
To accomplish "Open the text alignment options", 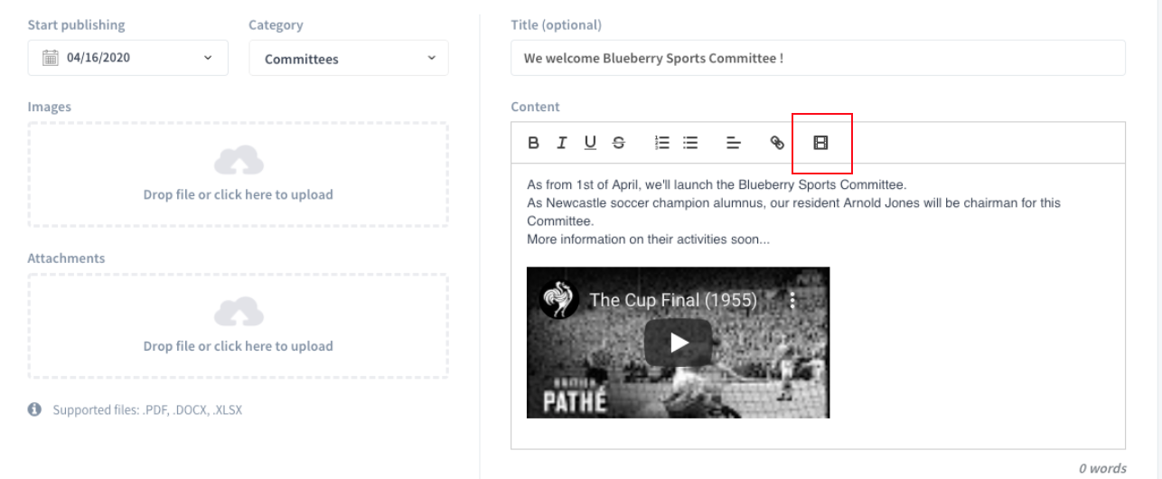I will tap(734, 143).
